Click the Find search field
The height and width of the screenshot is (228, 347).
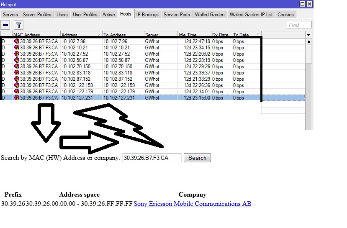(x=299, y=25)
